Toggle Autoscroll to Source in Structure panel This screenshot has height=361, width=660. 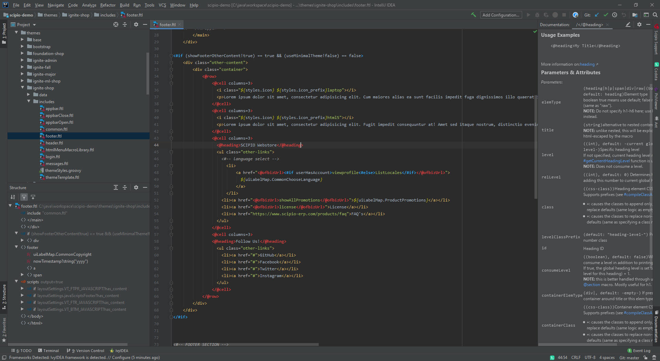click(x=24, y=197)
